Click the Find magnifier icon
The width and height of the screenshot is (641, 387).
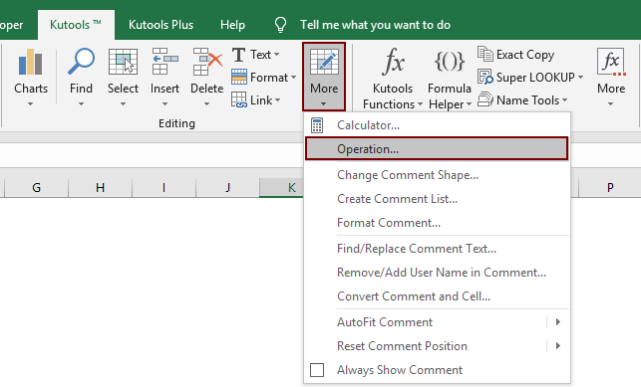(x=81, y=62)
